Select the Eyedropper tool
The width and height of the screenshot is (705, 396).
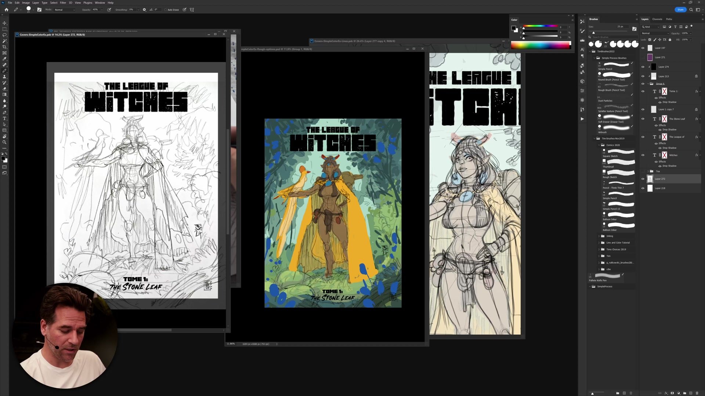pyautogui.click(x=4, y=59)
